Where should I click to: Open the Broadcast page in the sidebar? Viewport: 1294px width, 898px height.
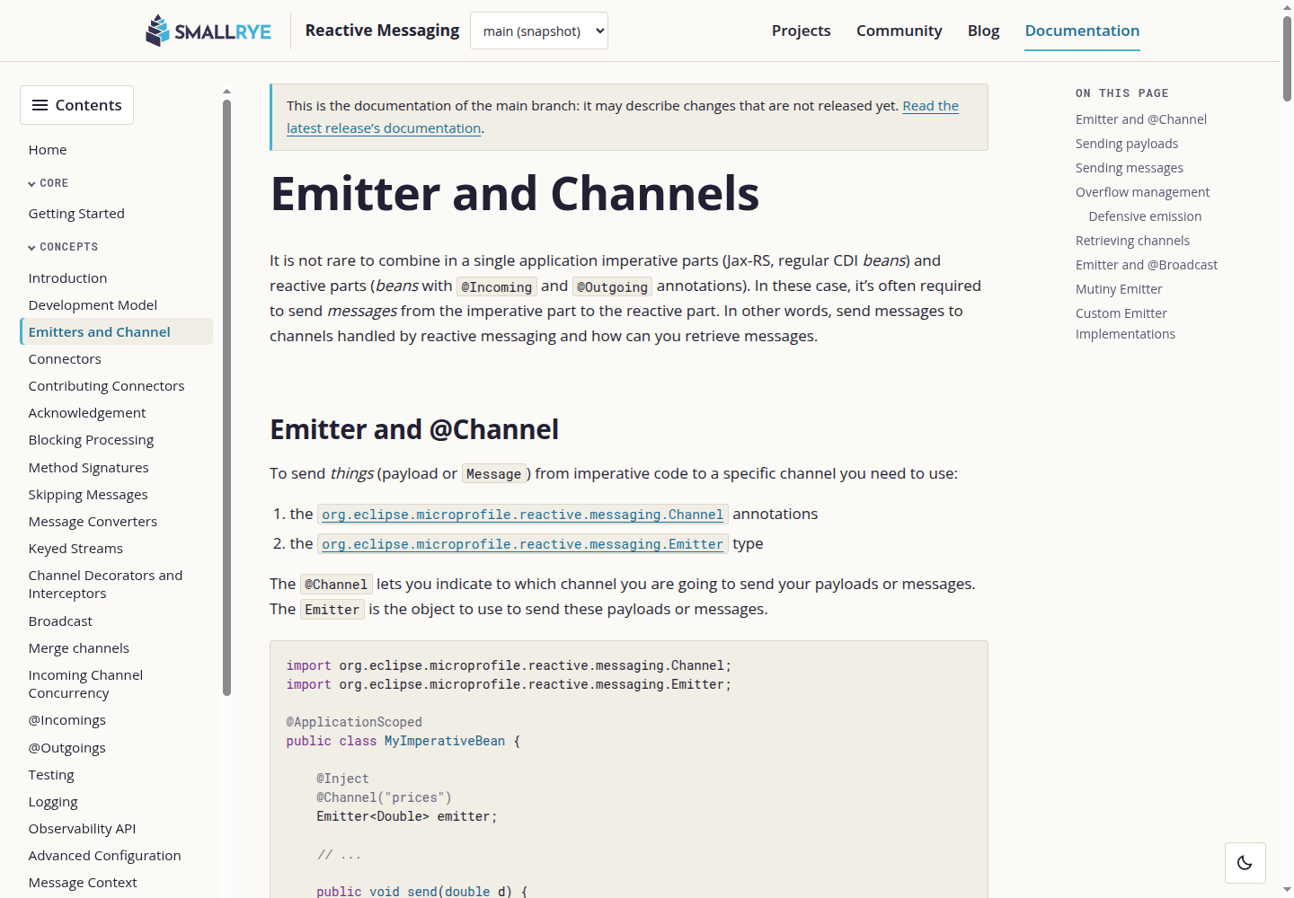60,621
